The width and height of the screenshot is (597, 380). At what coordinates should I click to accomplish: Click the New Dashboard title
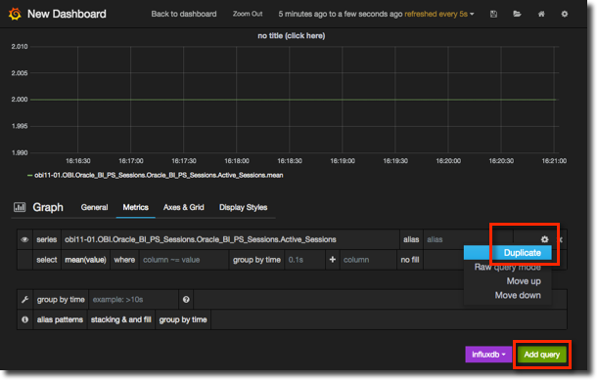point(67,14)
